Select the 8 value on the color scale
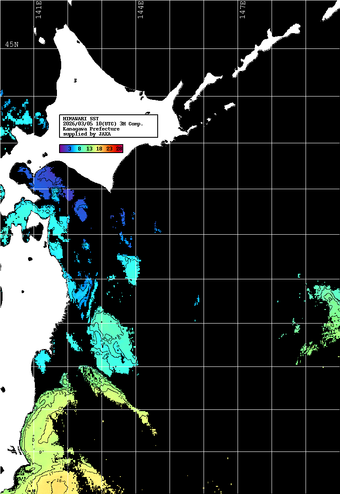Image resolution: width=340 pixels, height=494 pixels. (x=79, y=148)
